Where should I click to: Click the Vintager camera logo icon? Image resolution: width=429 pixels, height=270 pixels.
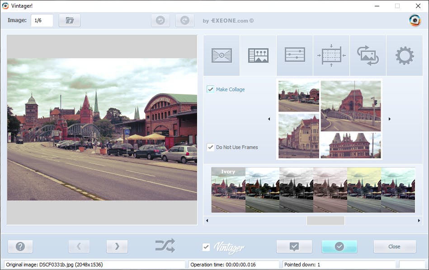(x=415, y=20)
